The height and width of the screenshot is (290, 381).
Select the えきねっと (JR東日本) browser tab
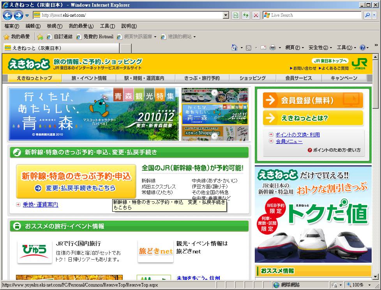(x=61, y=48)
